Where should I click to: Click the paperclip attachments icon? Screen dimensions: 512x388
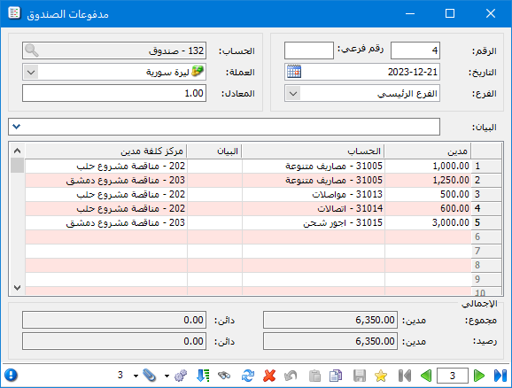click(x=150, y=376)
